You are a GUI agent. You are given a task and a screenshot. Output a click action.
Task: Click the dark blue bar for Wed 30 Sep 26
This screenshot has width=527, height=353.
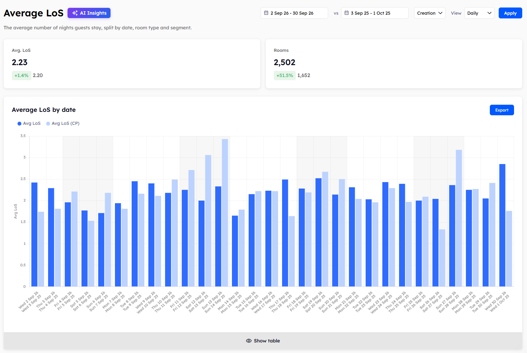502,225
